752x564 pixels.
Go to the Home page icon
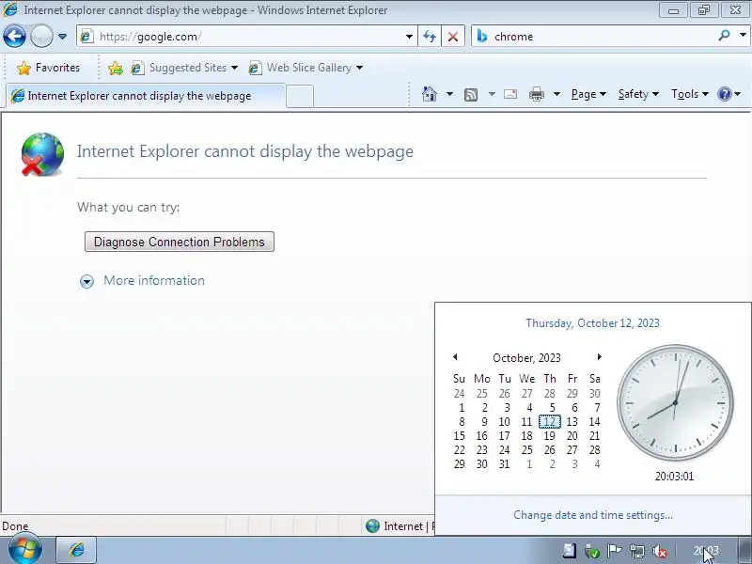pyautogui.click(x=430, y=94)
